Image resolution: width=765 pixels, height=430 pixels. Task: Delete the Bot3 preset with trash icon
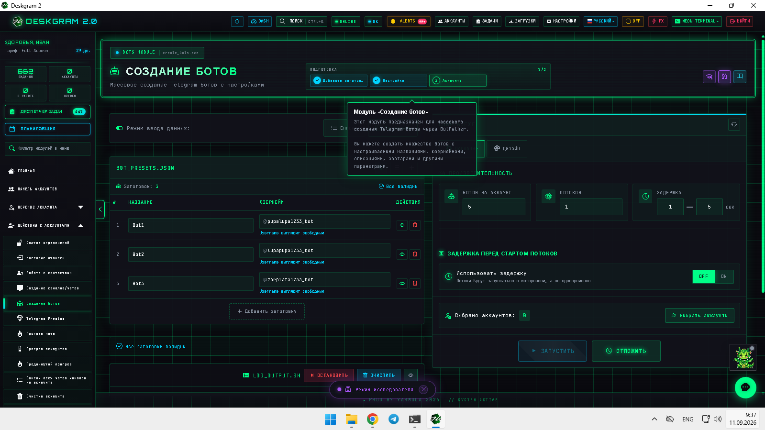[415, 283]
